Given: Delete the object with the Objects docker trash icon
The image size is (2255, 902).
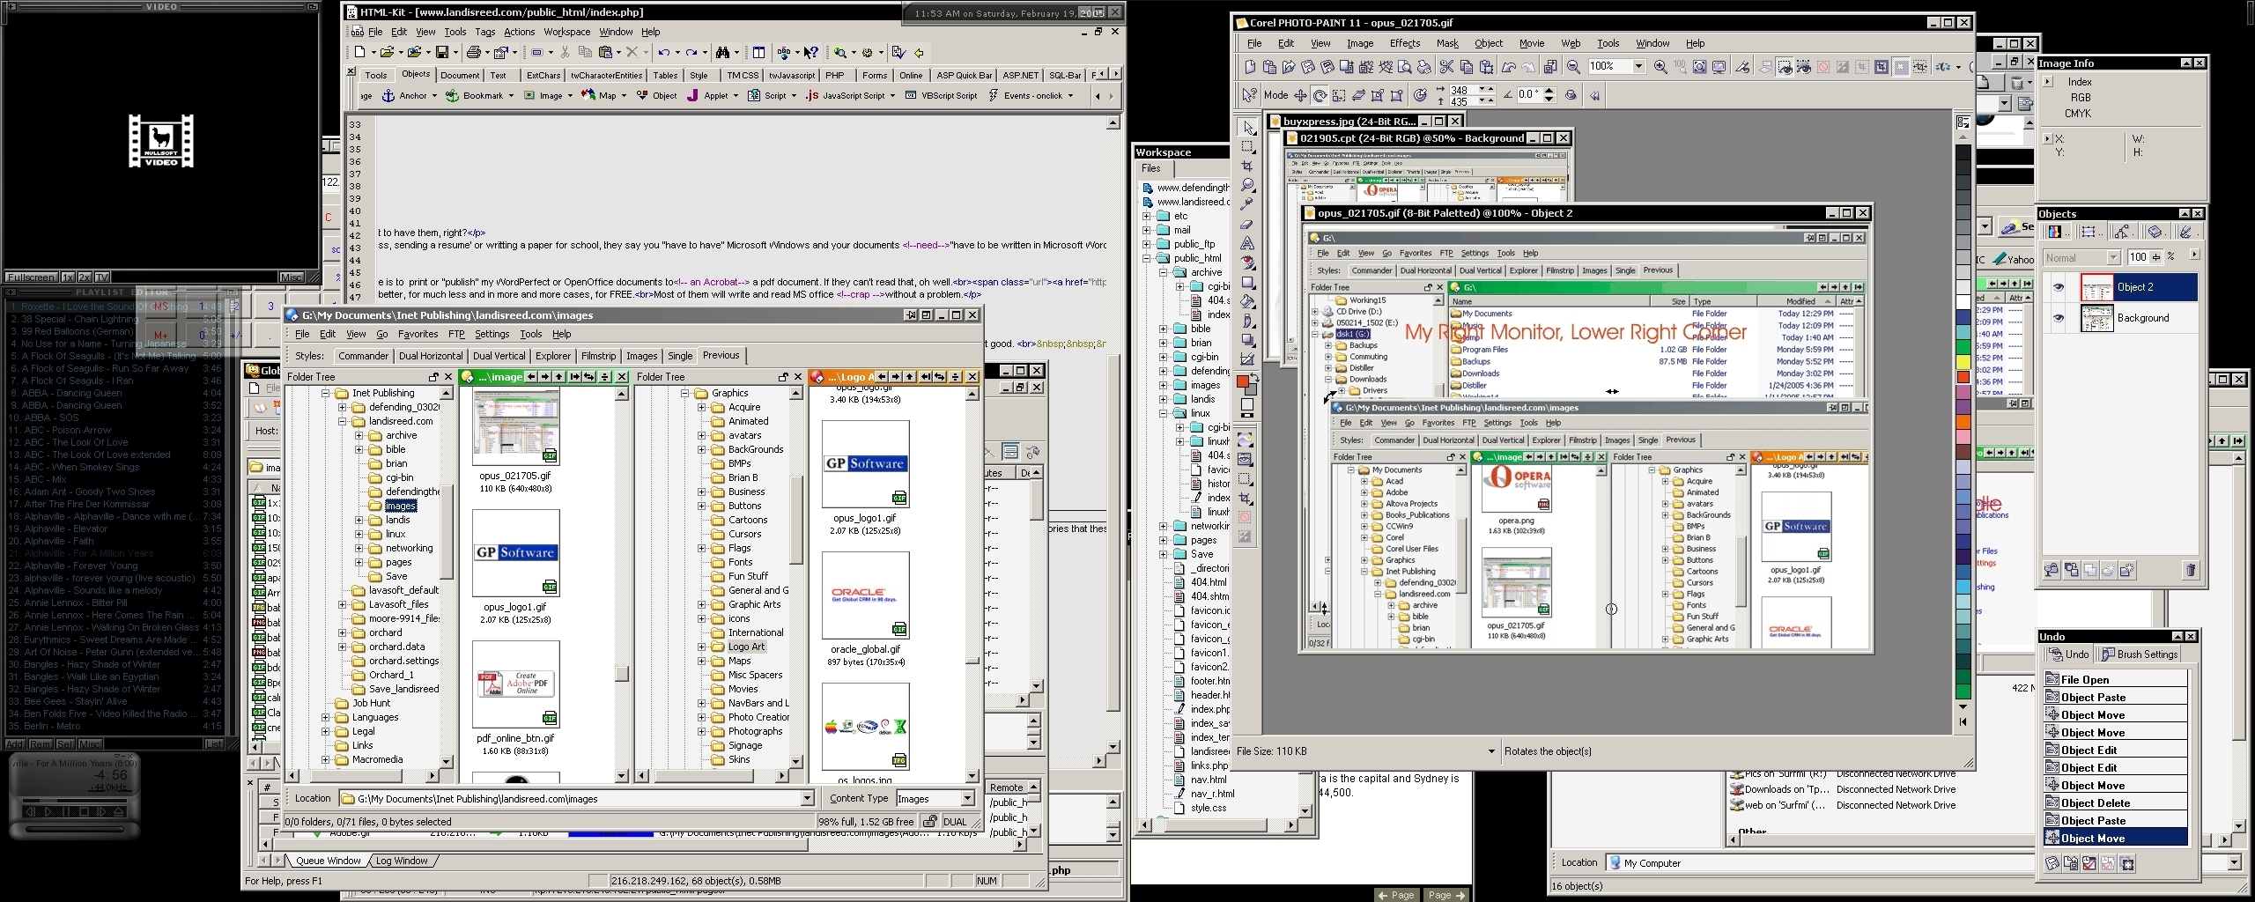Looking at the screenshot, I should [x=2191, y=570].
